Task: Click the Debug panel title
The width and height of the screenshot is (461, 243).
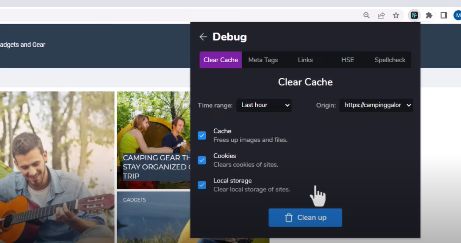Action: [x=230, y=37]
